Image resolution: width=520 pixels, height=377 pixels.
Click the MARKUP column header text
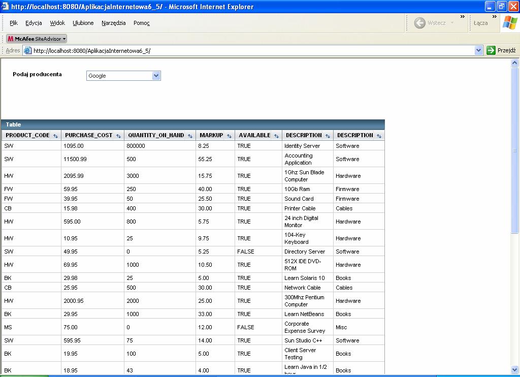(x=211, y=135)
